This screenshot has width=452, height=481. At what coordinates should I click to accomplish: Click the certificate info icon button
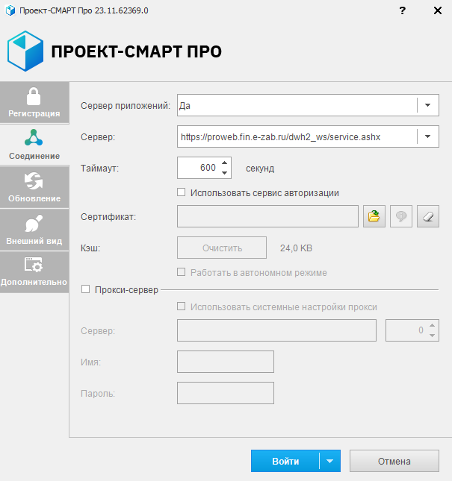(x=400, y=216)
